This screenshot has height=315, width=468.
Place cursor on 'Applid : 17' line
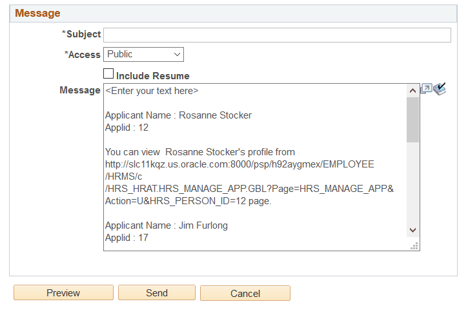pos(127,238)
